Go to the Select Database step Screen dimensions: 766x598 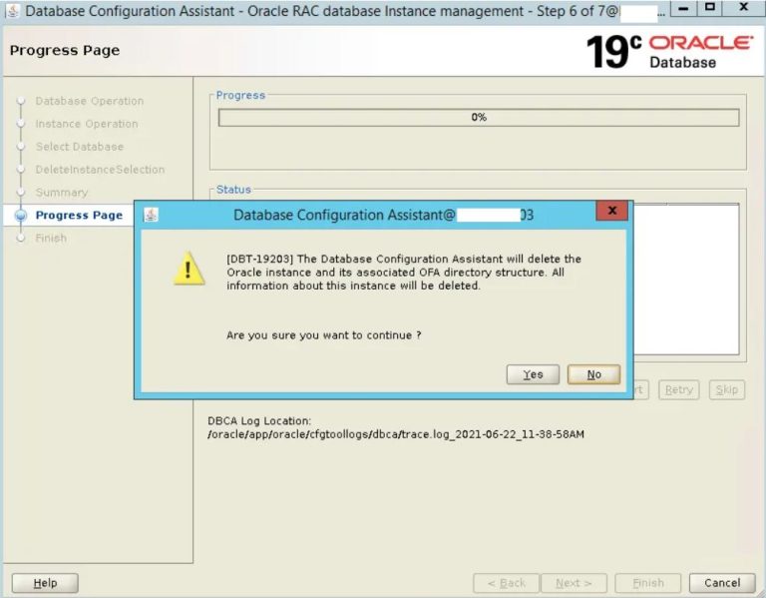pyautogui.click(x=80, y=147)
